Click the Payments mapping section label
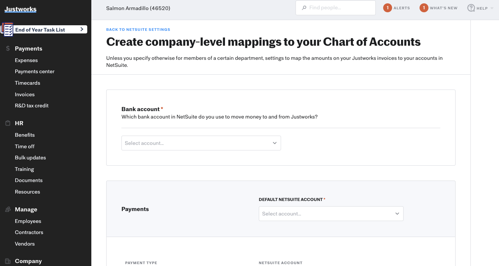The height and width of the screenshot is (266, 499). point(135,209)
